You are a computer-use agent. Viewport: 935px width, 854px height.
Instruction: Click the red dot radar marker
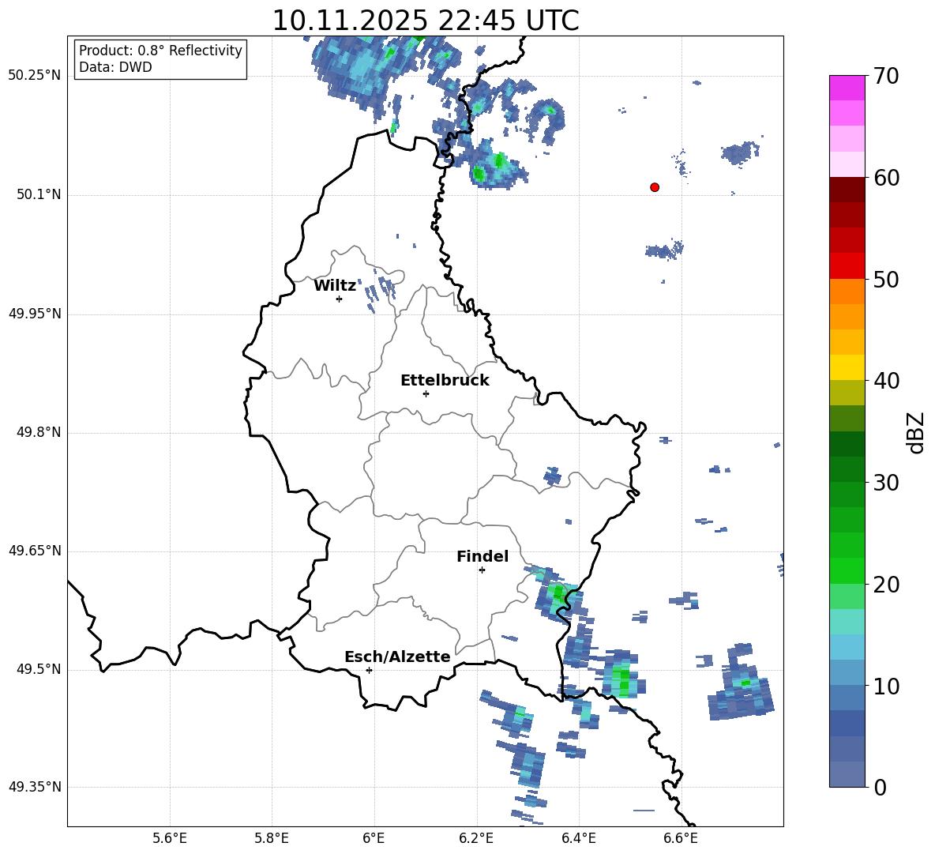[655, 187]
